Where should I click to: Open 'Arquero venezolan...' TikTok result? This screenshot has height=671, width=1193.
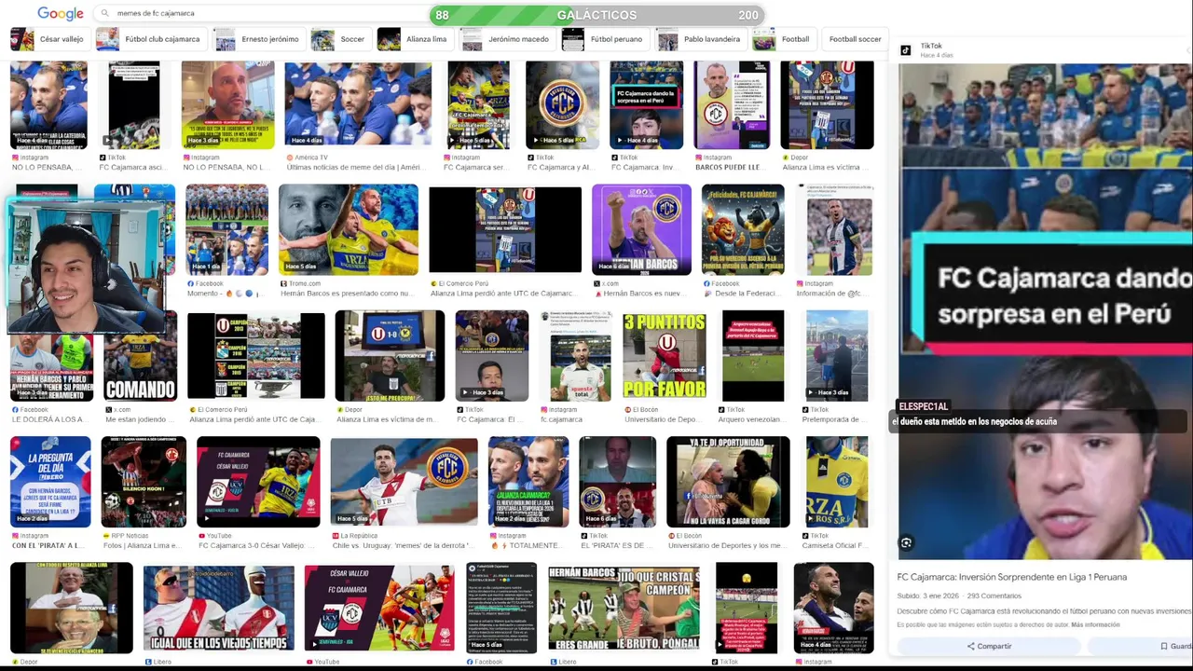751,419
